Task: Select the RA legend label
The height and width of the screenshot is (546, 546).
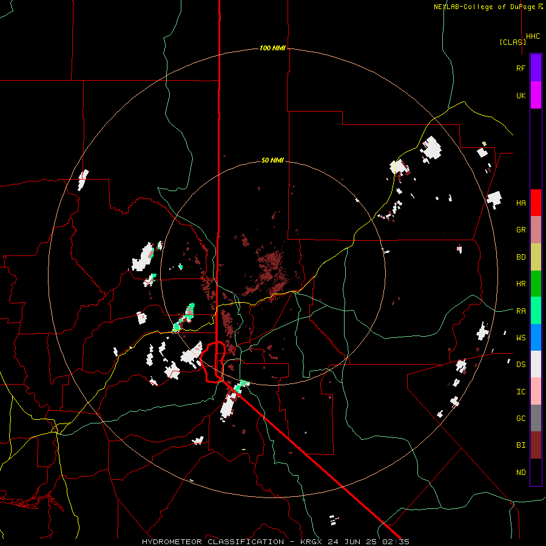Action: point(521,311)
